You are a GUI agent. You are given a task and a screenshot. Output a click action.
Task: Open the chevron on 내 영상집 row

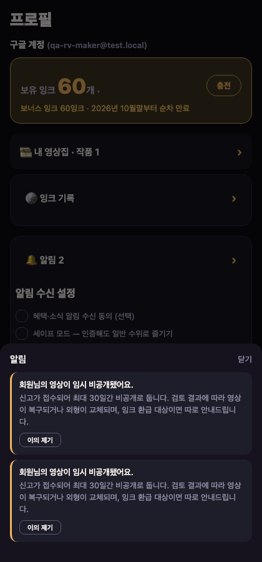240,153
